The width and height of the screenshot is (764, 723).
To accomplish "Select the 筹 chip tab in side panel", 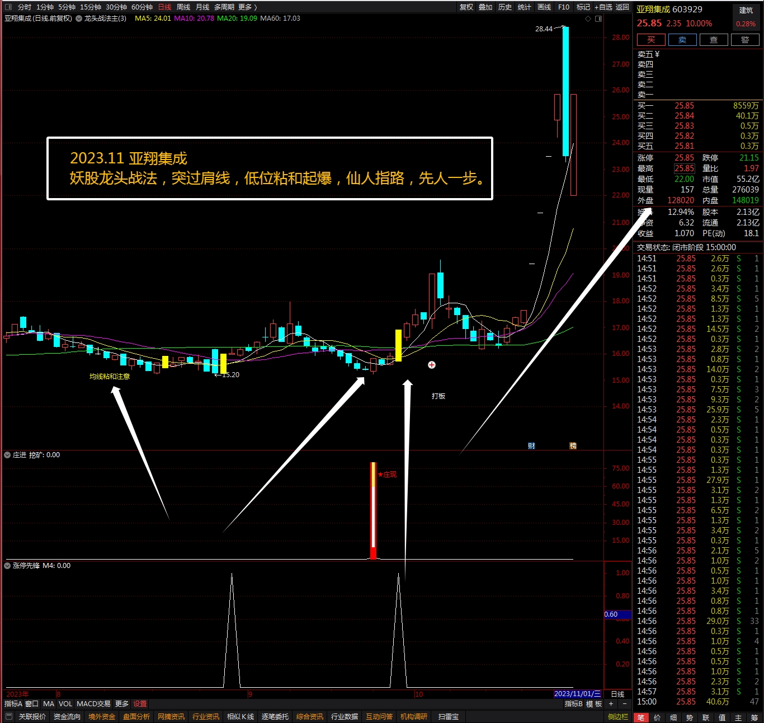I will 754,717.
